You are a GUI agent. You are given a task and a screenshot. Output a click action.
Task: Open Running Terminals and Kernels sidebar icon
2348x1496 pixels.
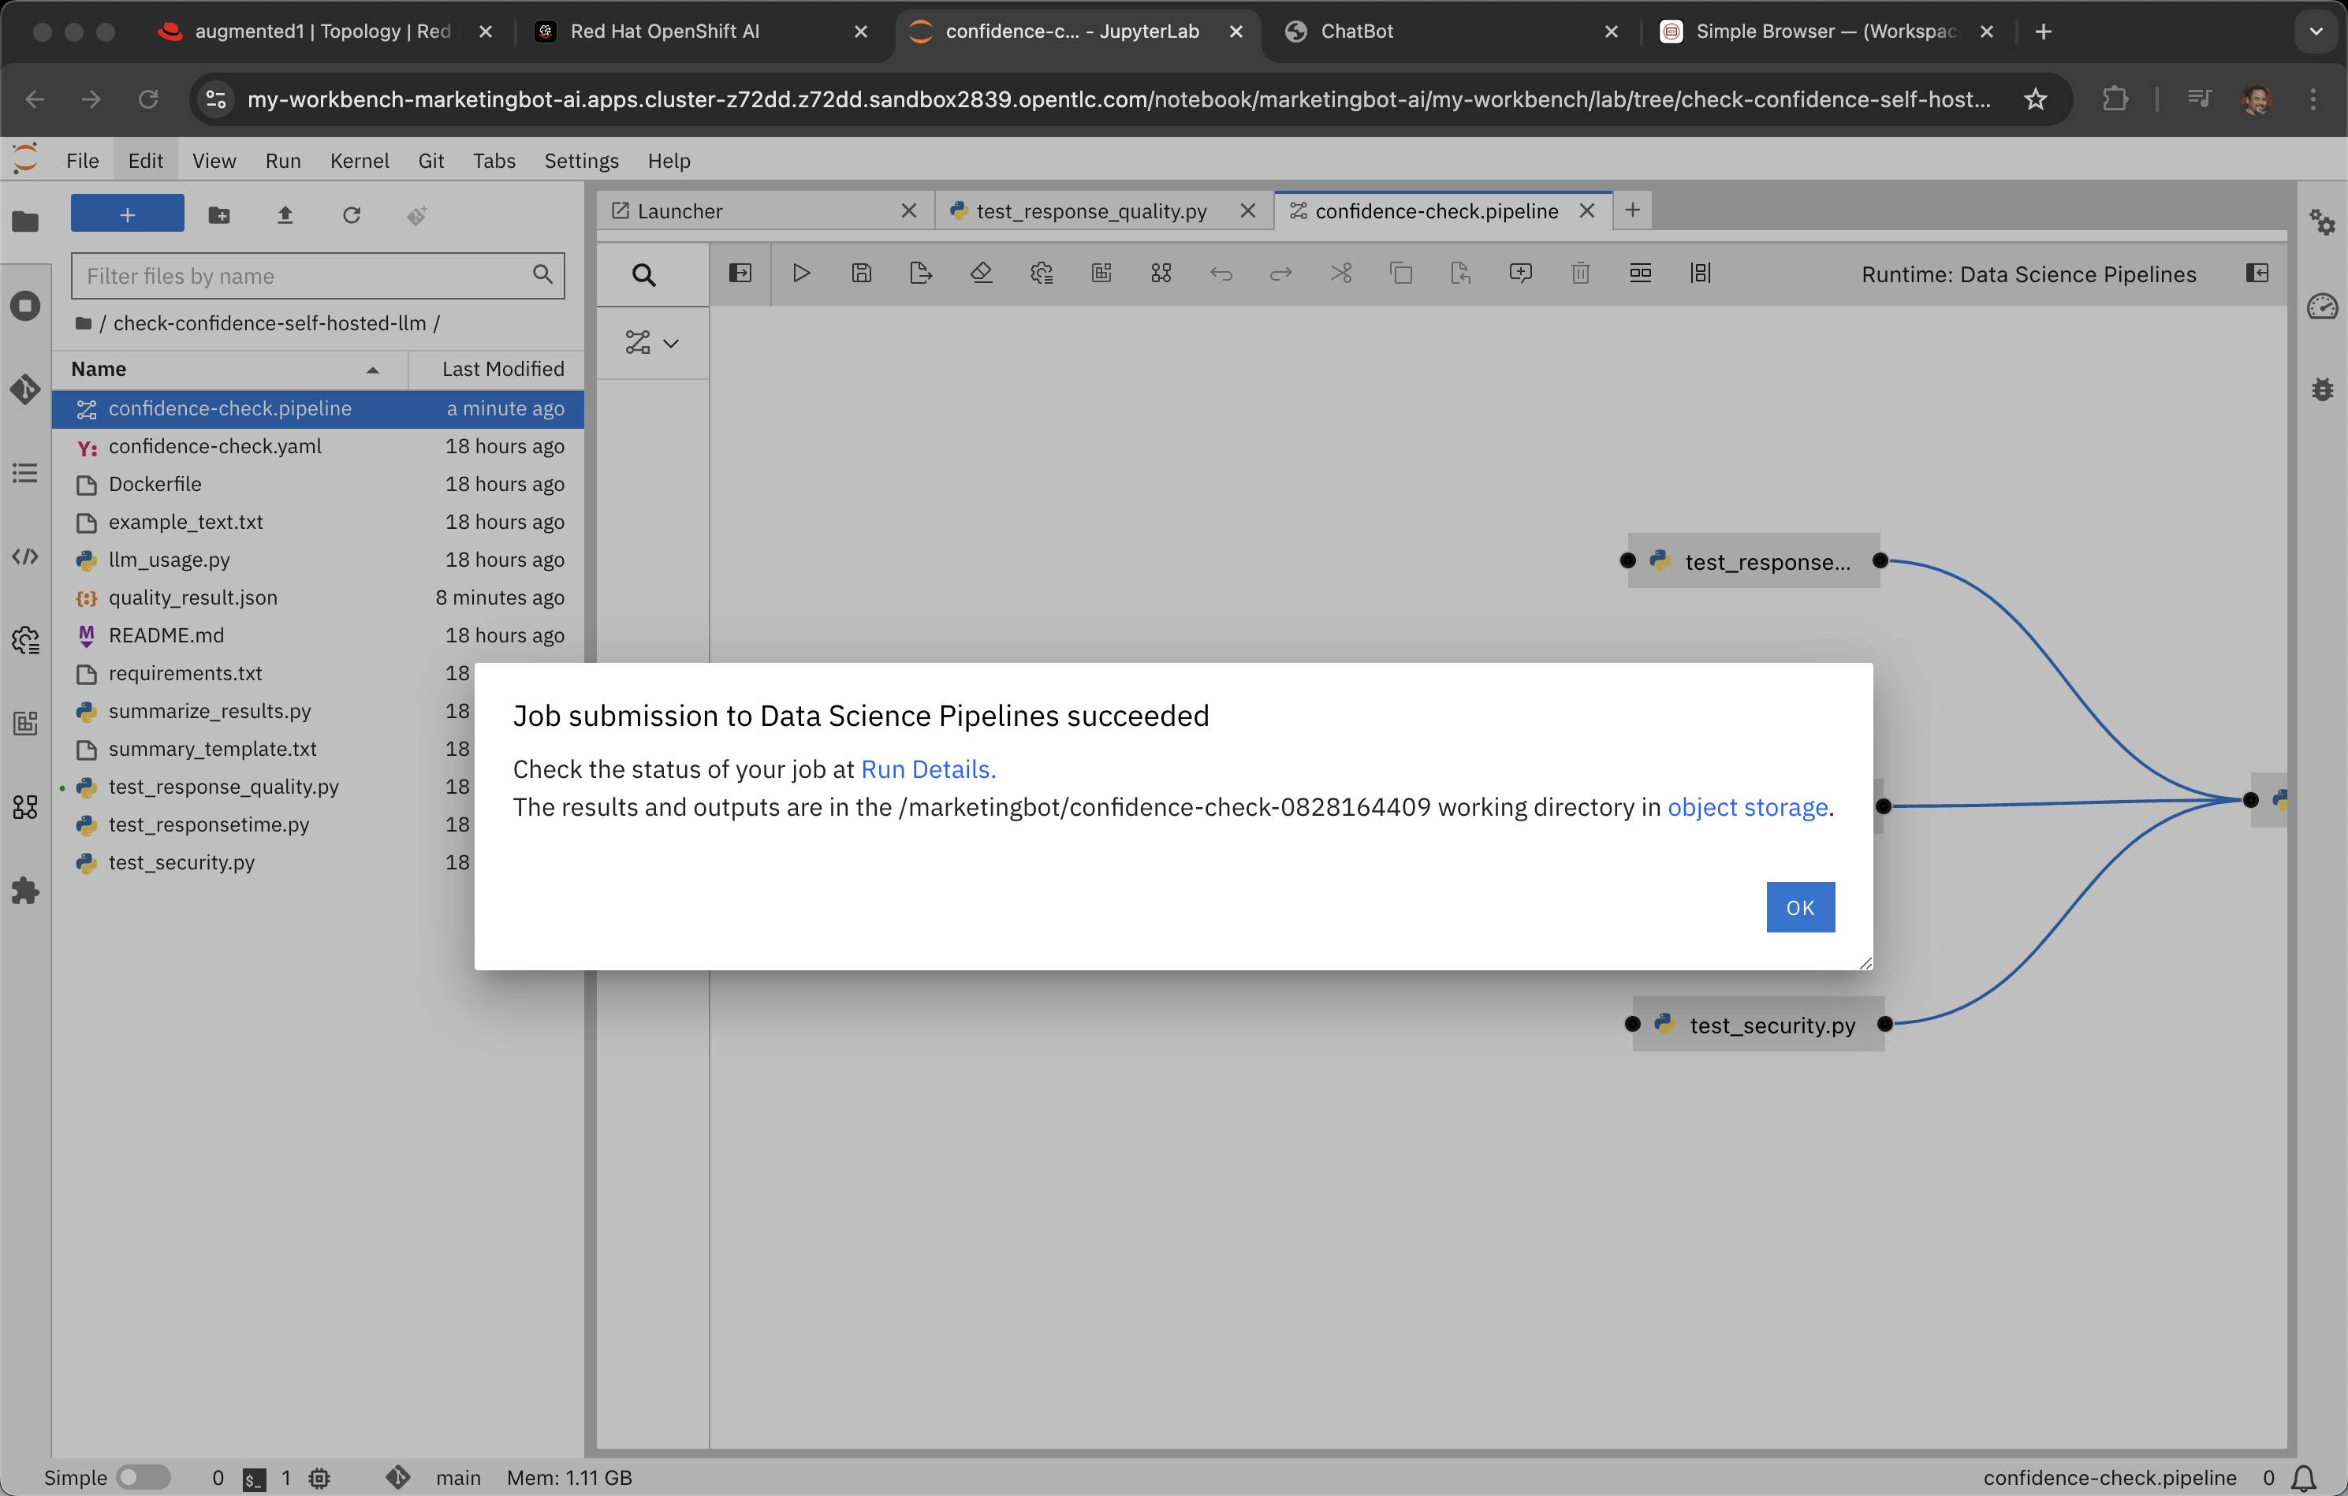tap(25, 306)
